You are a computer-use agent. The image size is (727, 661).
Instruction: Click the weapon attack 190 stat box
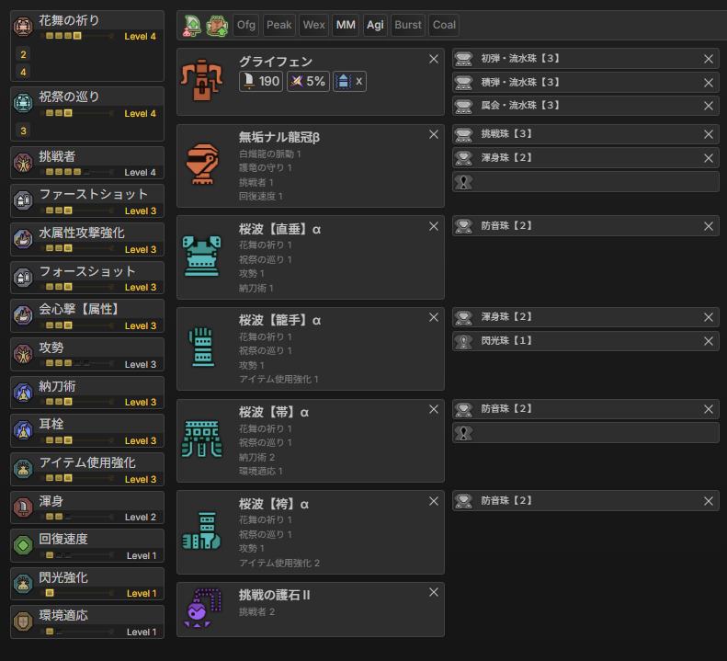[x=261, y=81]
